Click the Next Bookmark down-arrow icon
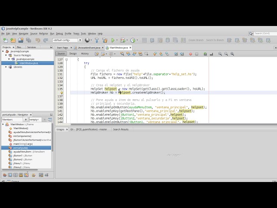This screenshot has height=208, width=277. point(161,54)
